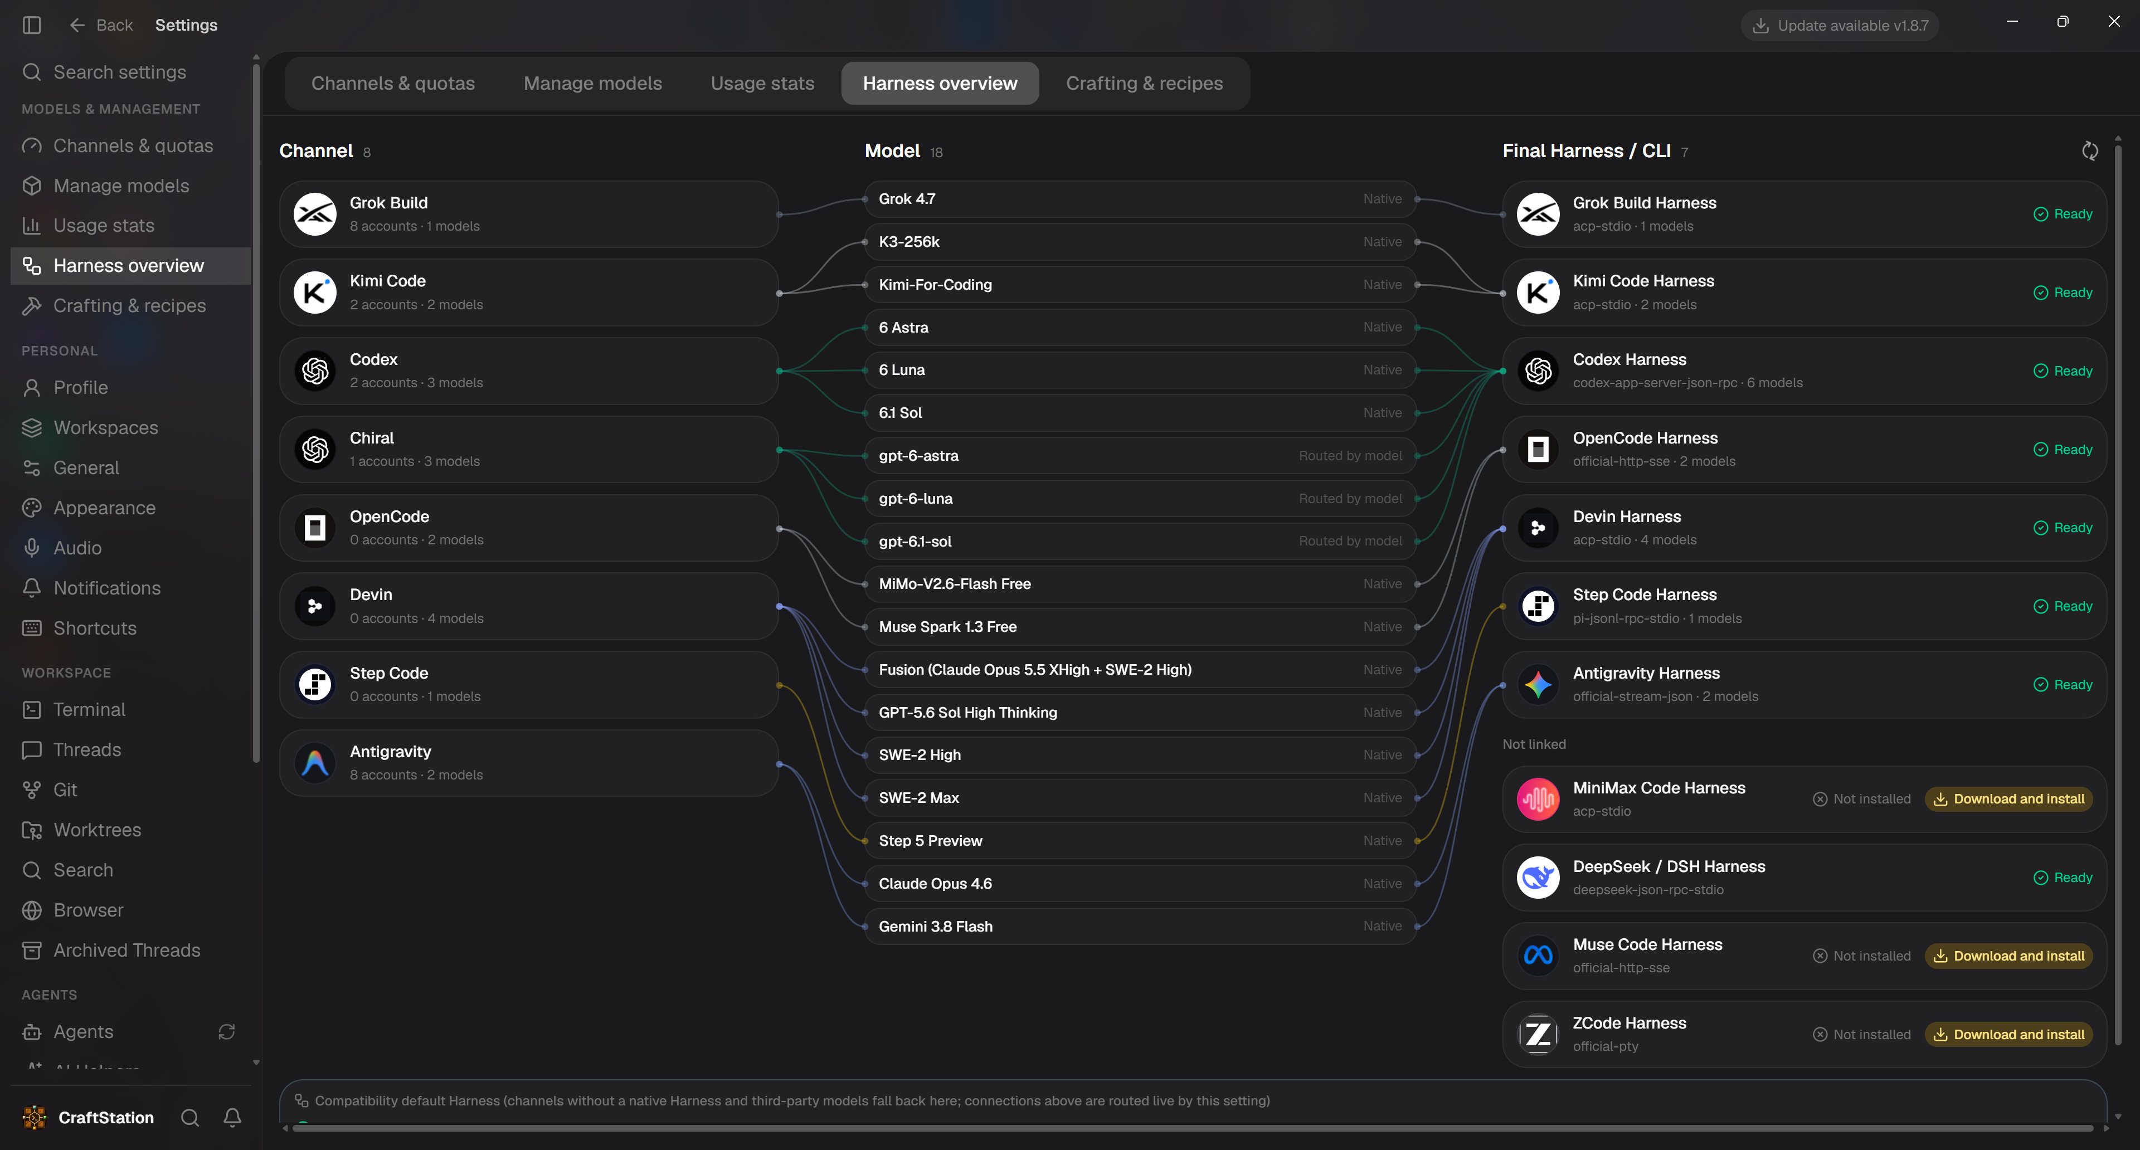Switch to the Manage models tab
The width and height of the screenshot is (2140, 1150).
(592, 83)
